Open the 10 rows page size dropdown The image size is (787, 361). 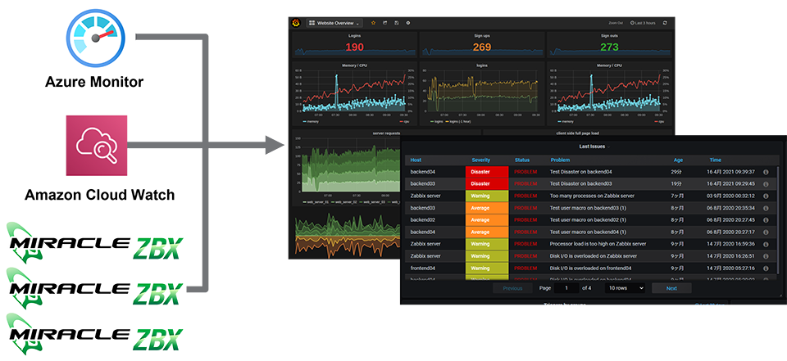pyautogui.click(x=625, y=288)
